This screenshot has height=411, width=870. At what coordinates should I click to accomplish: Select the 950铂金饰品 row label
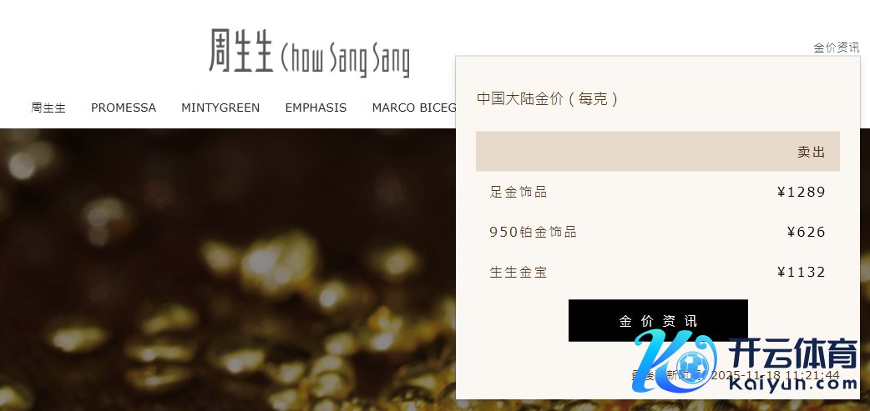[533, 232]
